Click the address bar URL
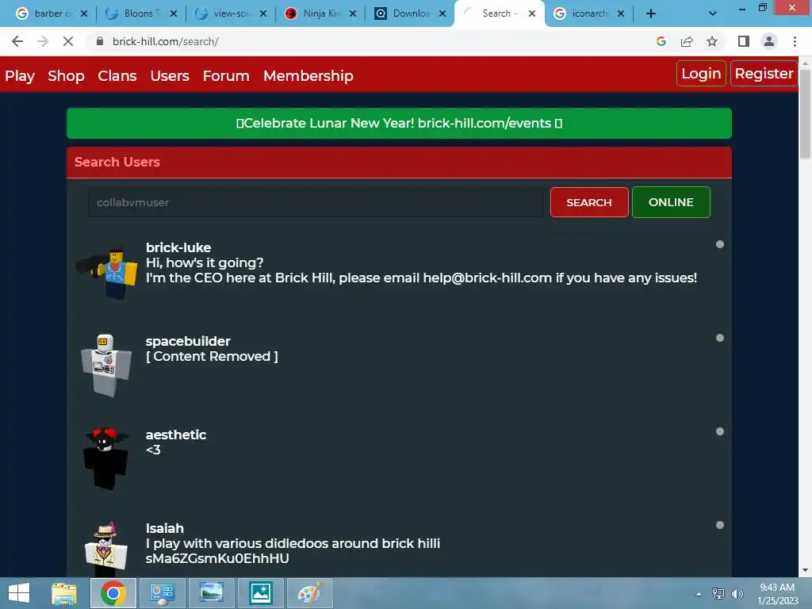The image size is (812, 609). click(166, 41)
